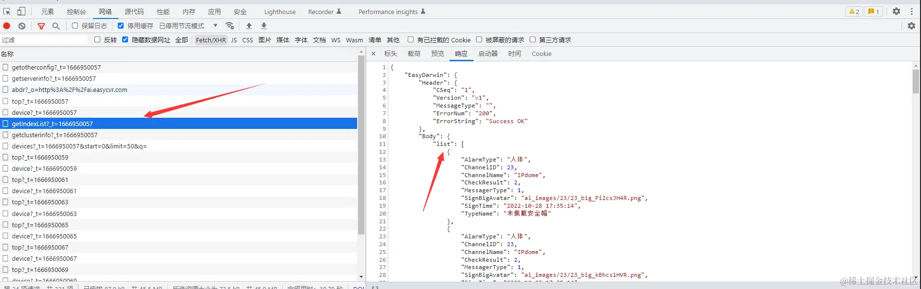Open 应用 panel tab

point(215,12)
